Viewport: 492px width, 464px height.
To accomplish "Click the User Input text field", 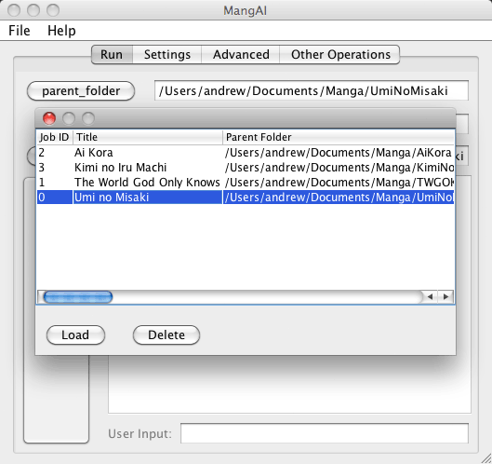I will pos(325,433).
